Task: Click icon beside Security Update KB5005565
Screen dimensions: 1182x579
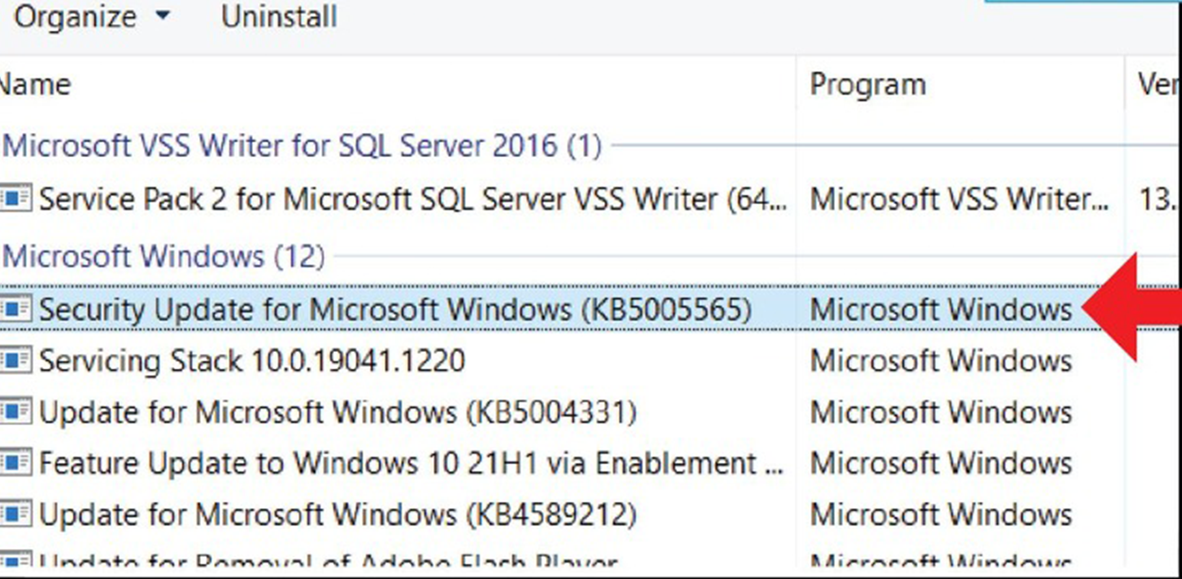Action: point(15,309)
